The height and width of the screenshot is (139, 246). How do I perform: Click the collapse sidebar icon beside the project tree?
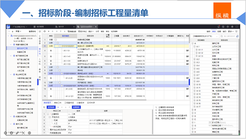click(40, 31)
